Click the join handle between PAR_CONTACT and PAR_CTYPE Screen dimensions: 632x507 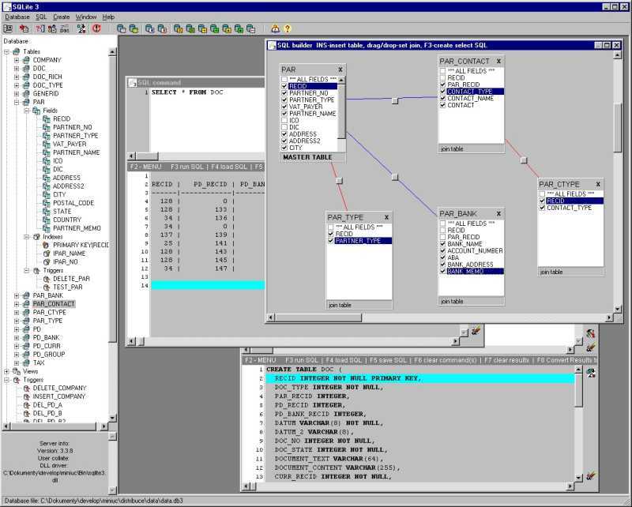[524, 160]
